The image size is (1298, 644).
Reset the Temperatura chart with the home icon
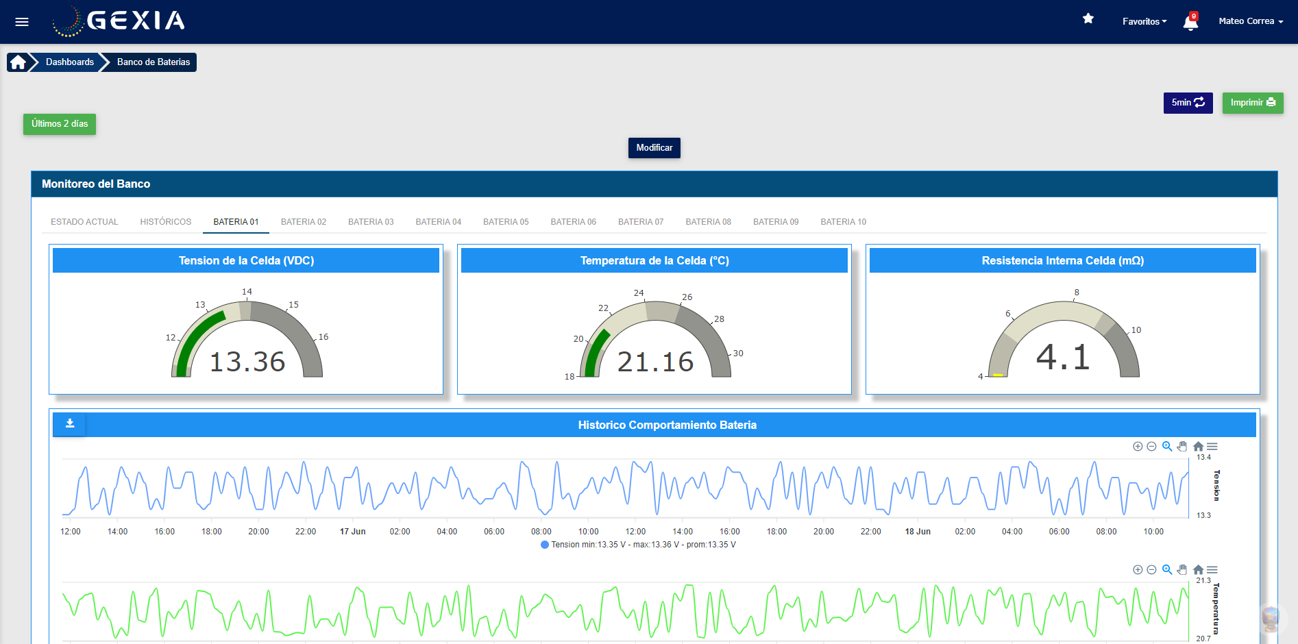pyautogui.click(x=1199, y=569)
